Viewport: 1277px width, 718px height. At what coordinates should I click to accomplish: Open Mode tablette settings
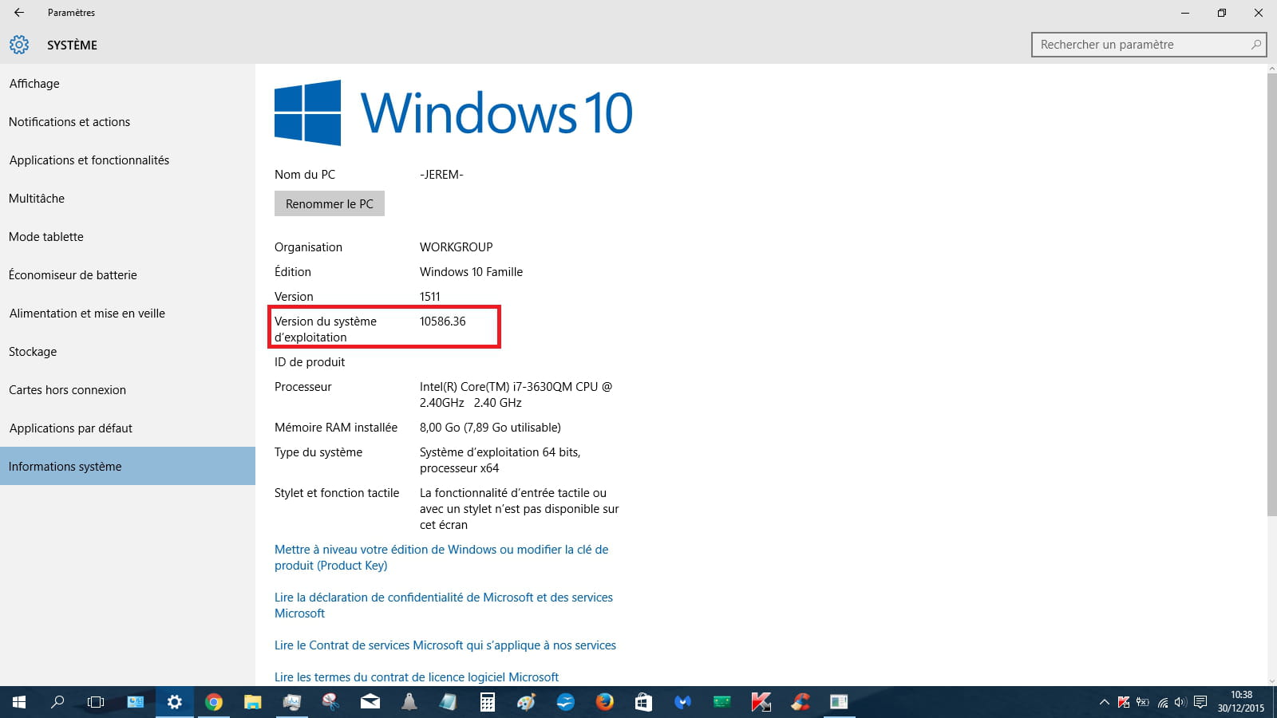click(128, 236)
